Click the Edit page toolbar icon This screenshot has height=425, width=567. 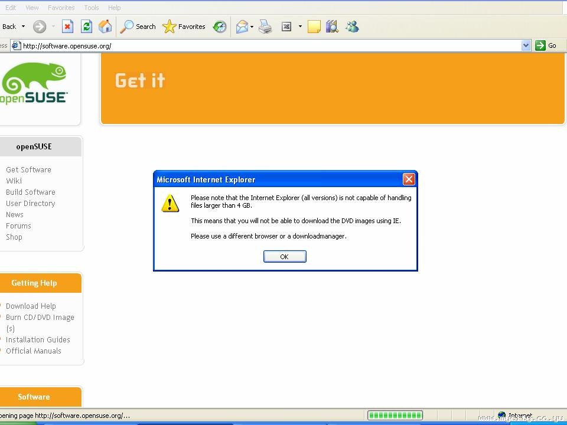[x=286, y=27]
